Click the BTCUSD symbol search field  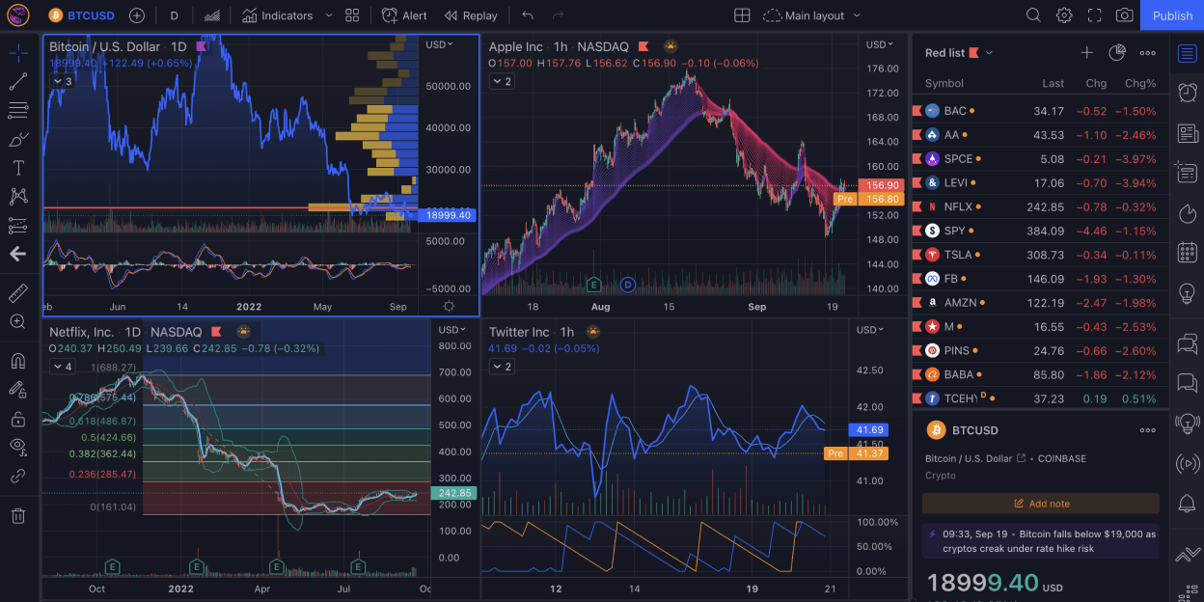click(86, 15)
